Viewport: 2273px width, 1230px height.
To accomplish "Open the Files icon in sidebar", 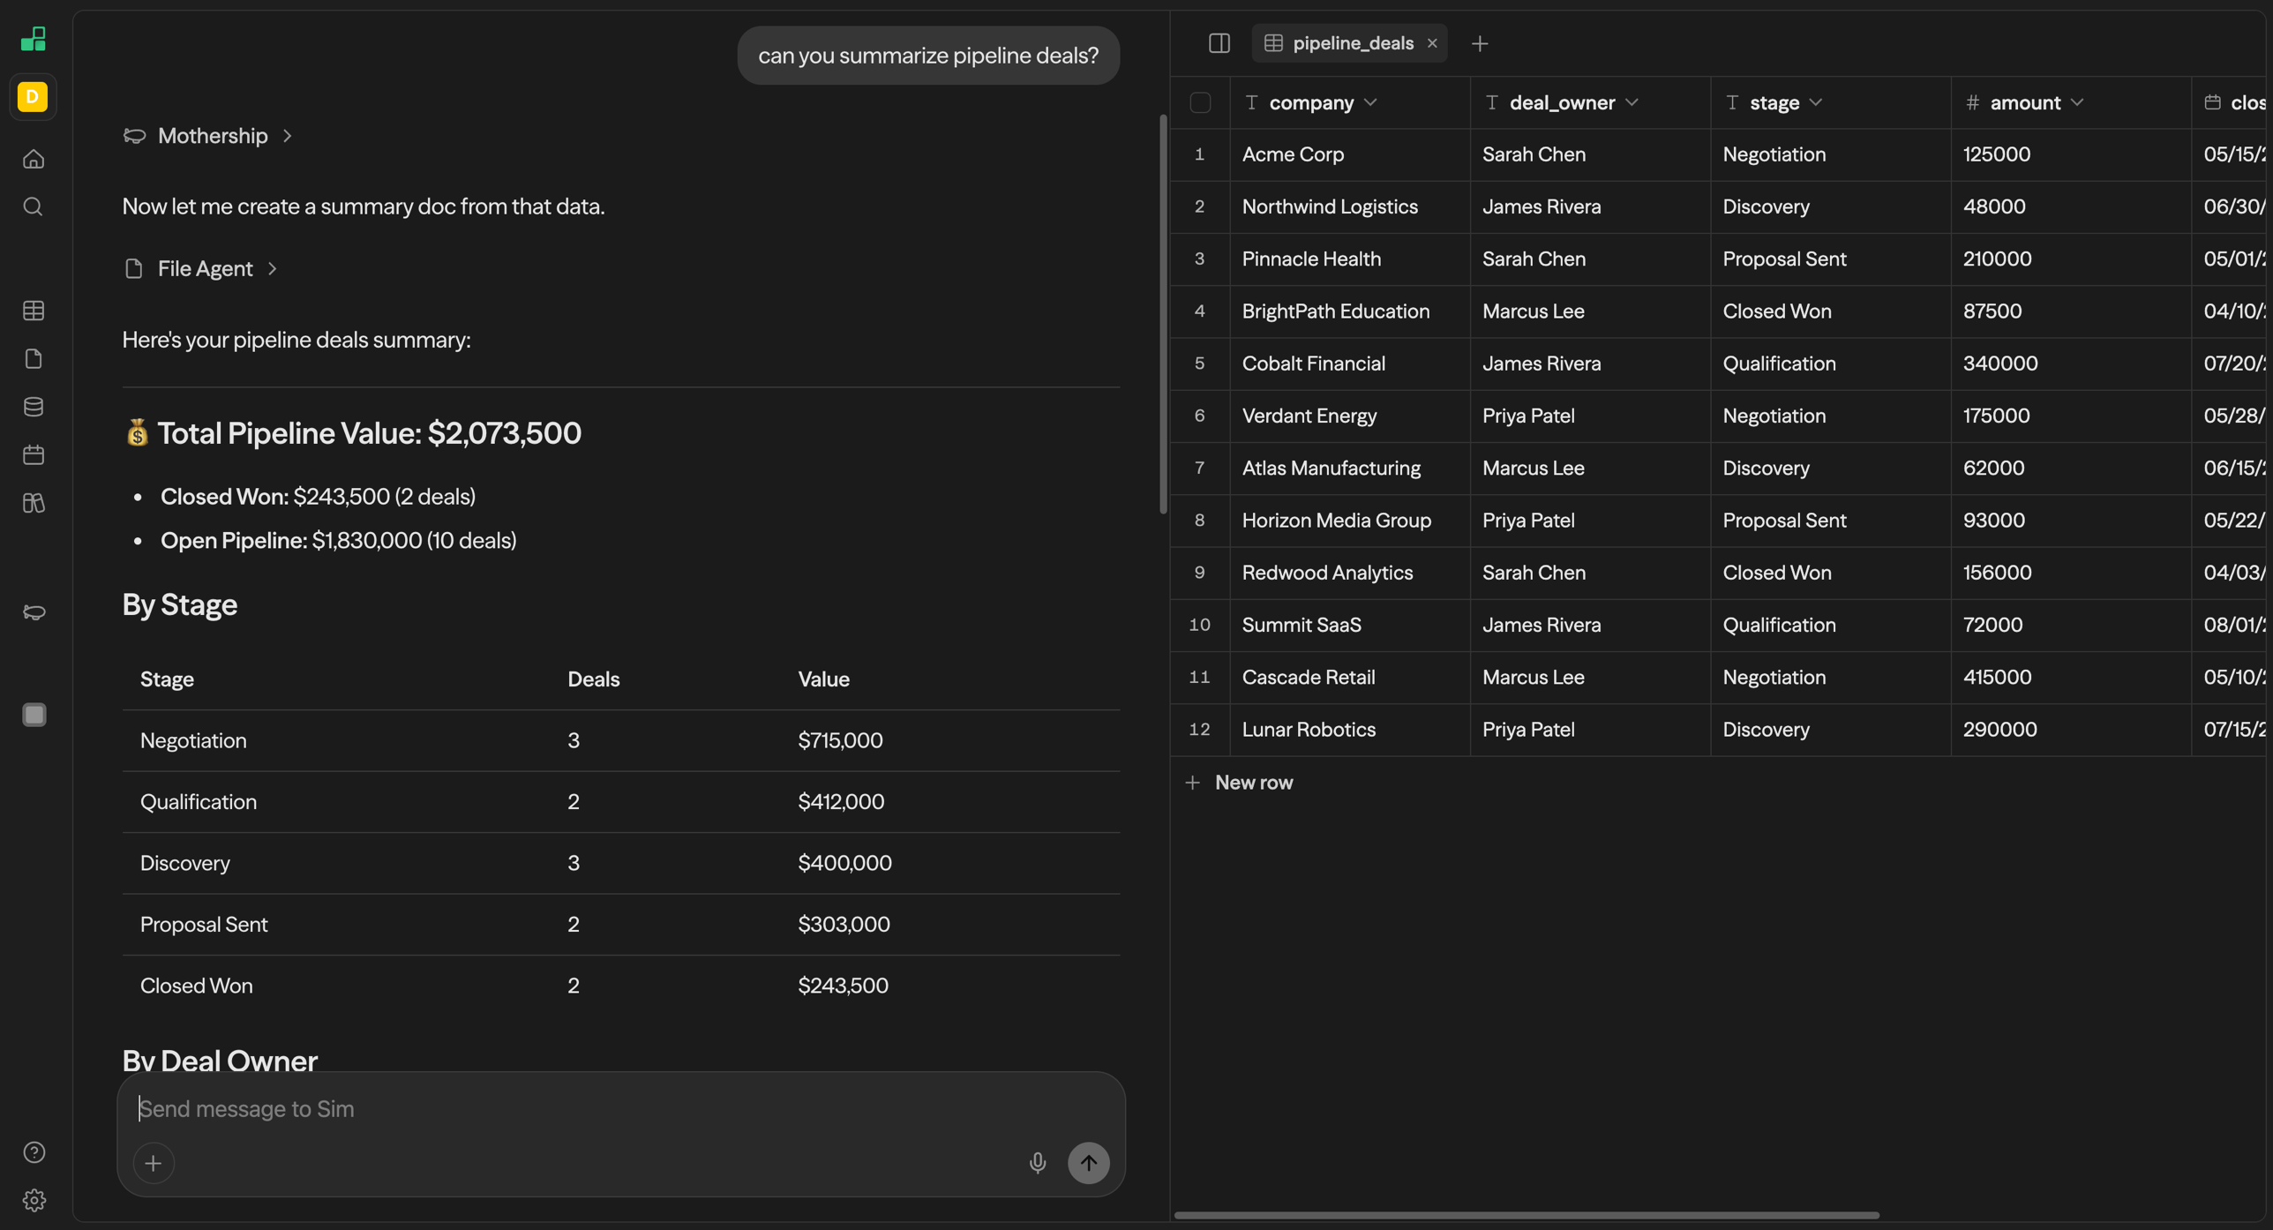I will tap(34, 359).
